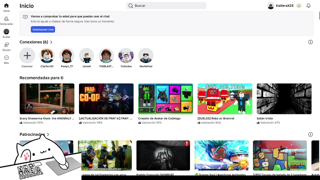Open THEBLAST... friend avatar

[106, 55]
